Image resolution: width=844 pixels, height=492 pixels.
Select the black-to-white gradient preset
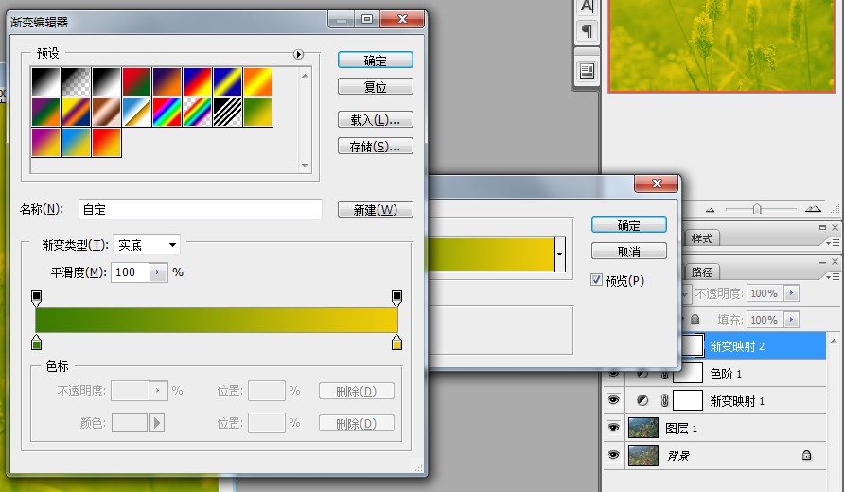46,81
